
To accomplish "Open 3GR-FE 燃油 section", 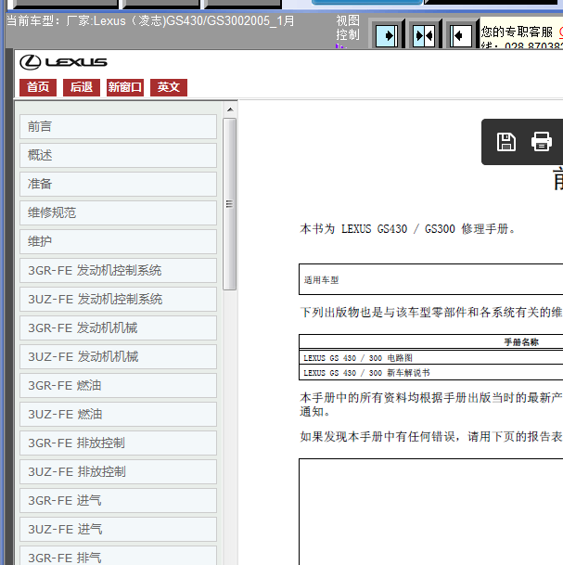I will tap(118, 386).
